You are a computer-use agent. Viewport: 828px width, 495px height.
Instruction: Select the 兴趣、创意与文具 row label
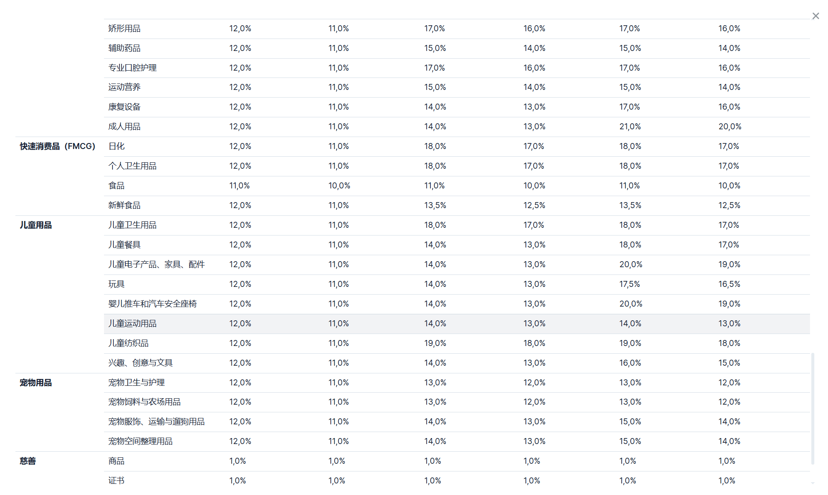tap(140, 363)
